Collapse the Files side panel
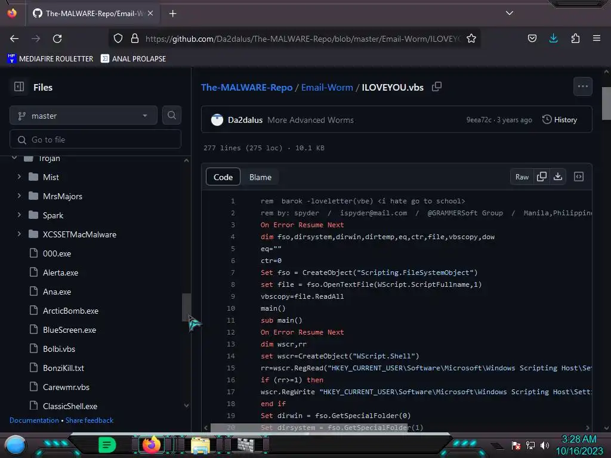 [19, 86]
